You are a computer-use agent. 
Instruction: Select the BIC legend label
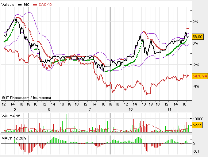point(26,5)
